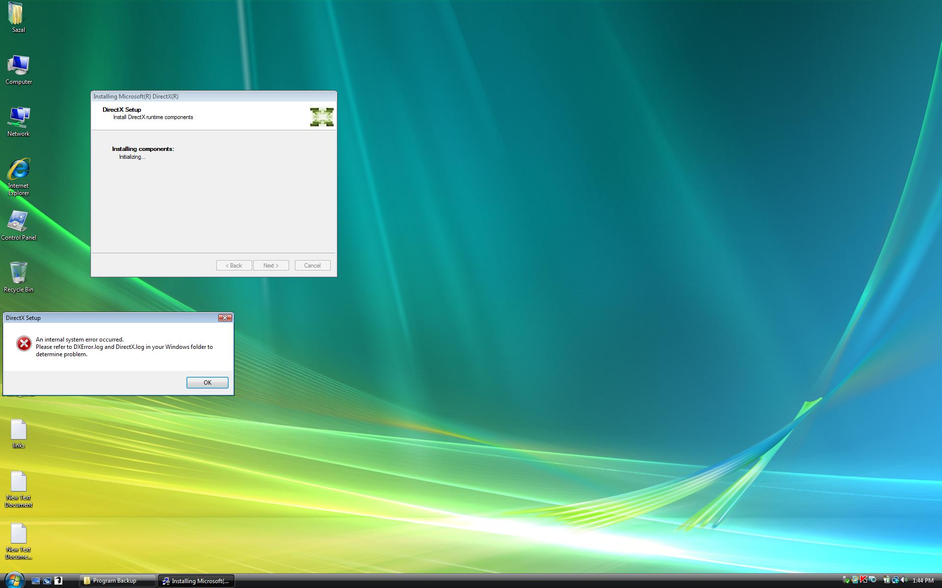Image resolution: width=942 pixels, height=588 pixels.
Task: Open the Sazal folder on the desktop
Action: (18, 17)
